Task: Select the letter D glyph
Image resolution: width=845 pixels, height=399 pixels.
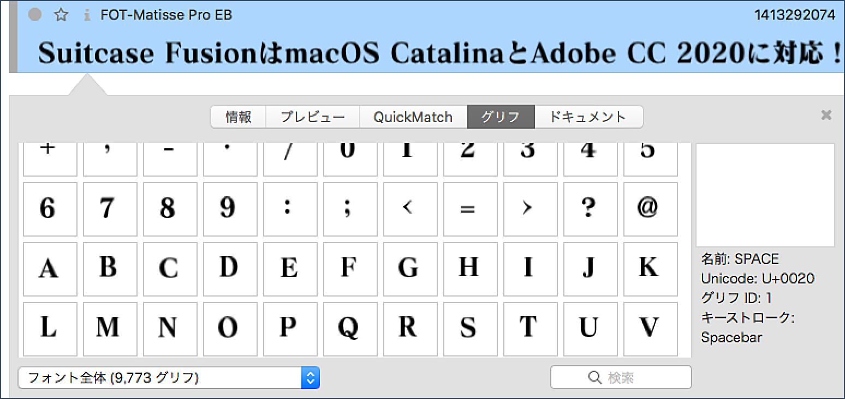Action: (x=230, y=269)
